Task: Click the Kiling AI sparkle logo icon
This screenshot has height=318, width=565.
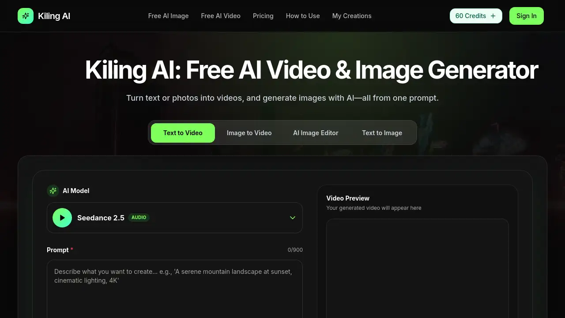Action: point(26,16)
